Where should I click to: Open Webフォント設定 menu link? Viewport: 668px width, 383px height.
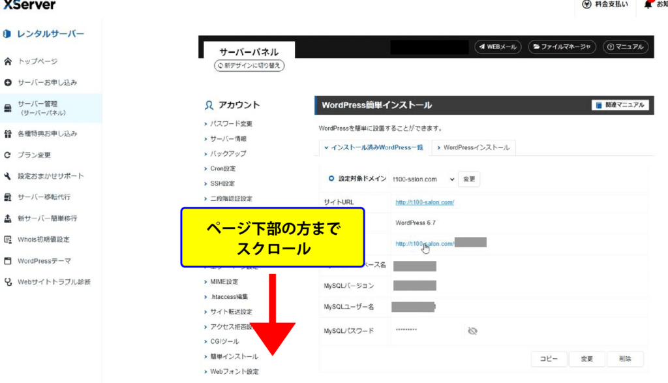pos(234,371)
